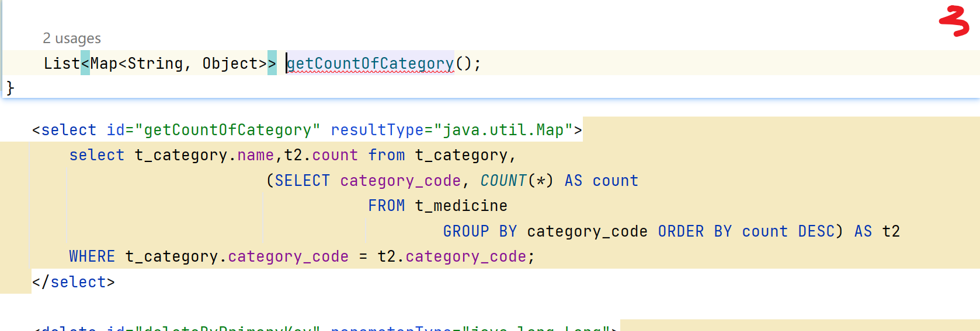Viewport: 980px width, 331px height.
Task: Click the Object type in the Map generic
Action: (x=230, y=63)
